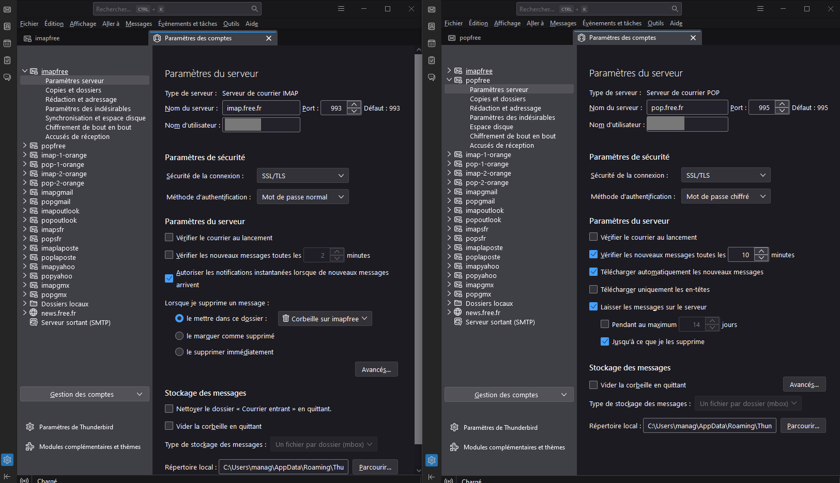
Task: Click the outgoing SMTP server icon, left window
Action: (x=34, y=322)
